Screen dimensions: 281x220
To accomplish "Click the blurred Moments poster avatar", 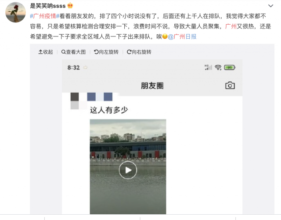I will [x=75, y=101].
